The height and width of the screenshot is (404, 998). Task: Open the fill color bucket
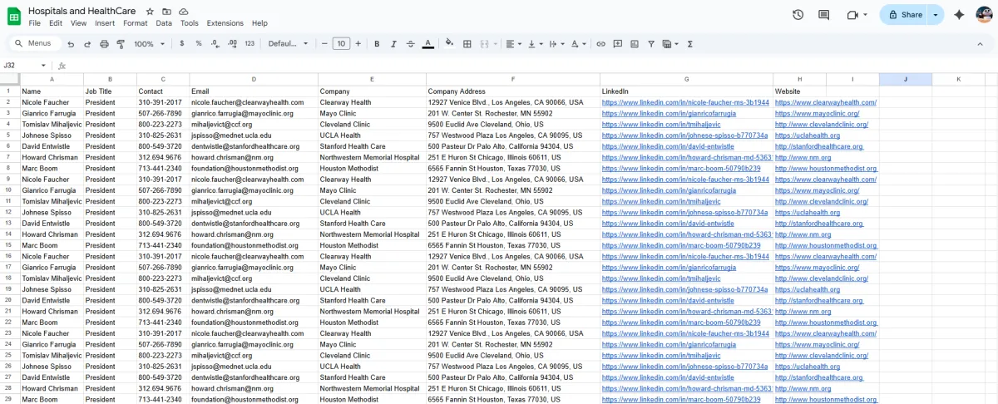tap(450, 43)
